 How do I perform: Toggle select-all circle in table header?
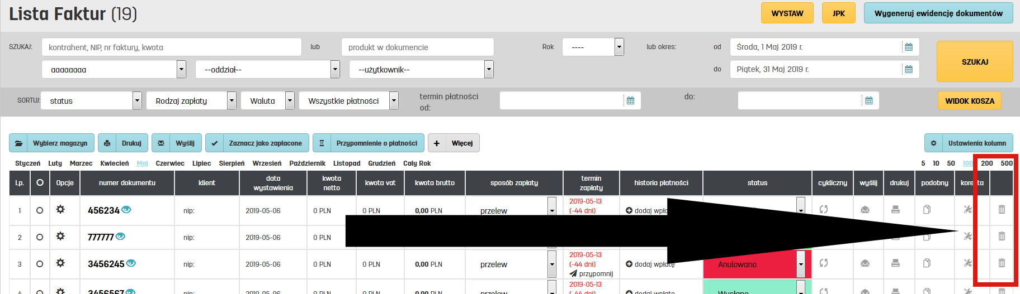pyautogui.click(x=40, y=182)
